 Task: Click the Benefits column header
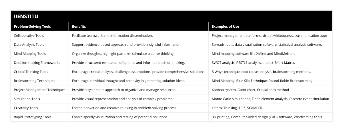tap(79, 27)
